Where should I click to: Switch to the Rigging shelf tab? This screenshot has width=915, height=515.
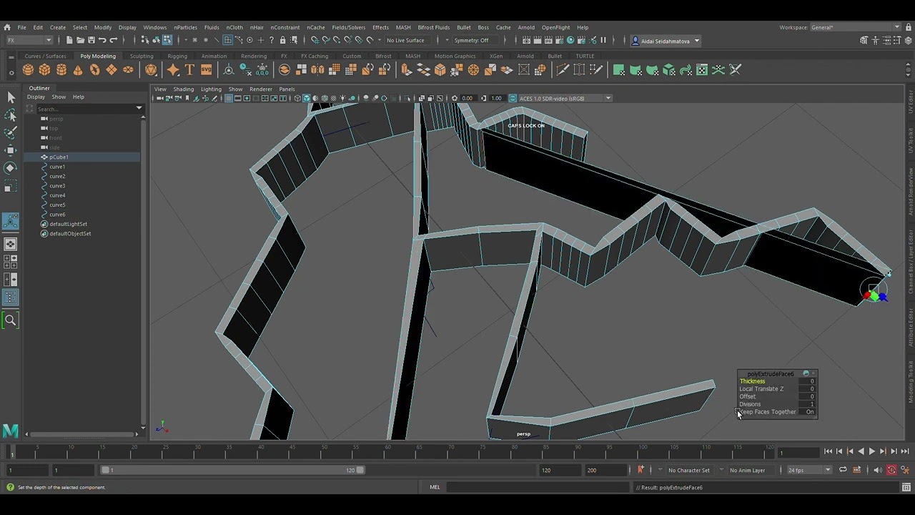click(177, 56)
